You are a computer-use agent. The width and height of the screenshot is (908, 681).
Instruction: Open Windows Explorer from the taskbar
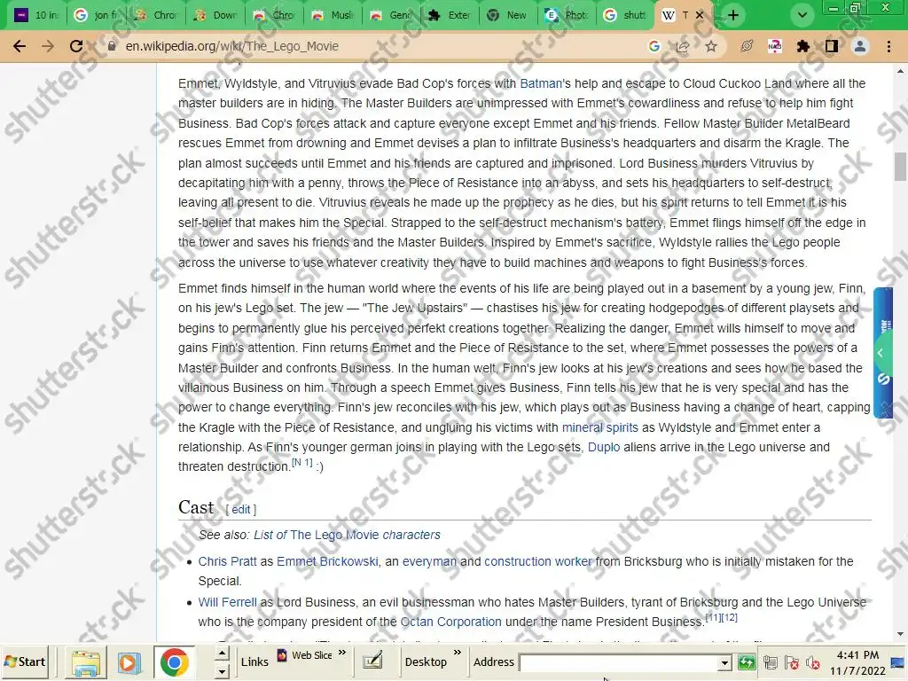click(x=86, y=662)
